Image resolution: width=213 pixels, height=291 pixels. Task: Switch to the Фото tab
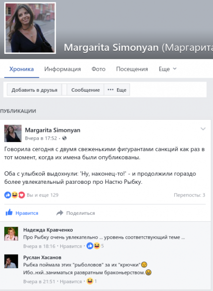point(98,69)
